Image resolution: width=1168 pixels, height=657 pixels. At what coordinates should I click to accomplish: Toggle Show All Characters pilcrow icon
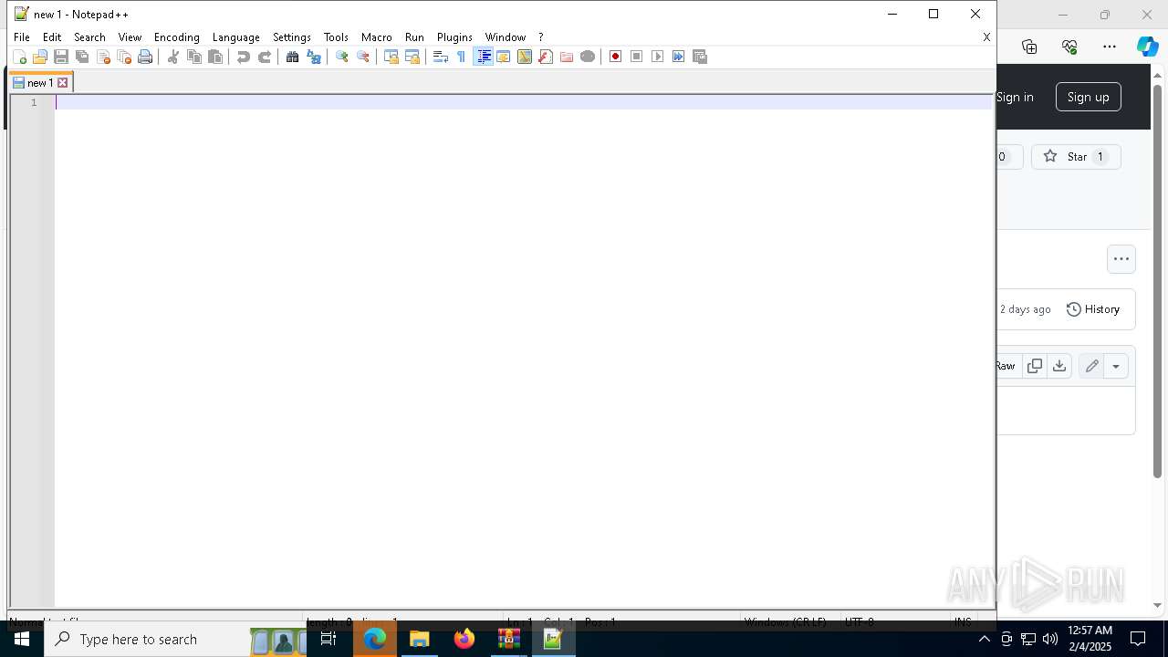pos(462,57)
